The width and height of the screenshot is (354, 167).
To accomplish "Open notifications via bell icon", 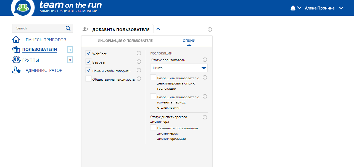I will [293, 7].
